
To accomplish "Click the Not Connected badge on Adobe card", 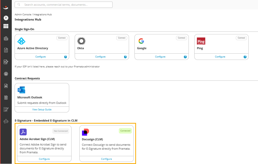I will 61,131.
